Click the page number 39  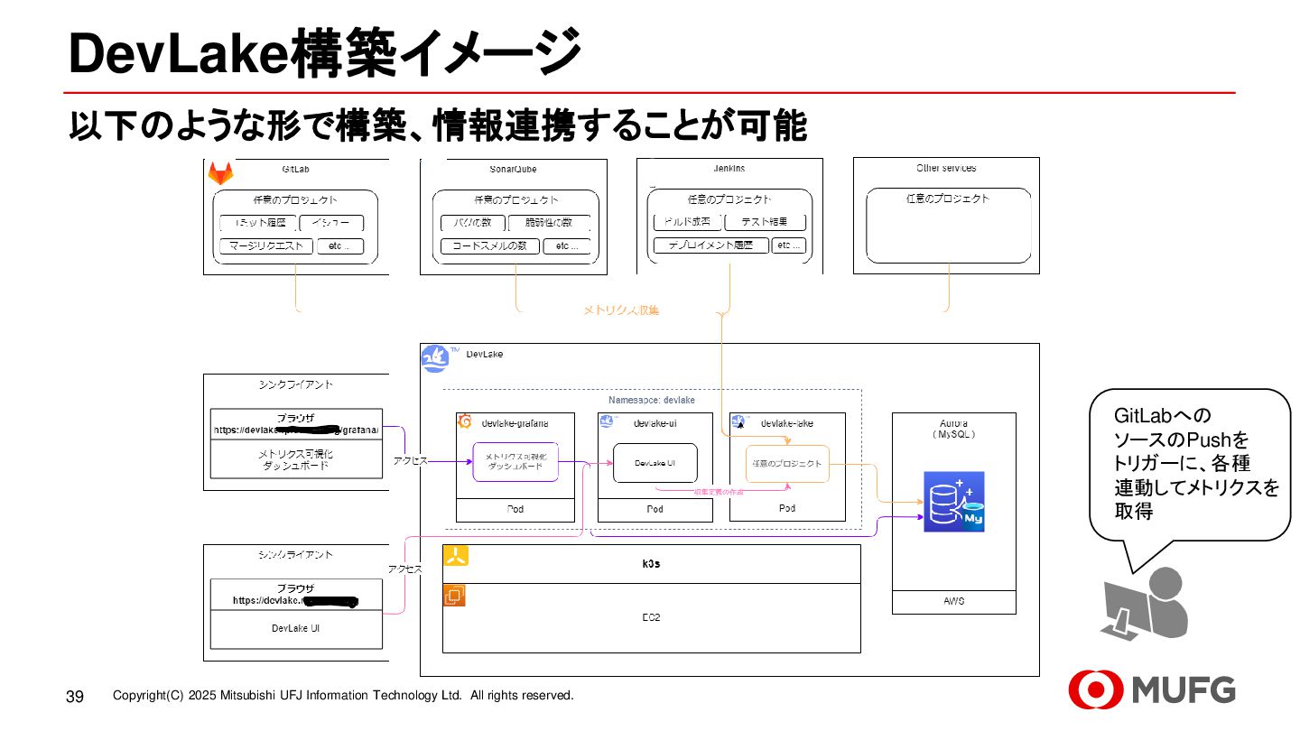coord(75,697)
